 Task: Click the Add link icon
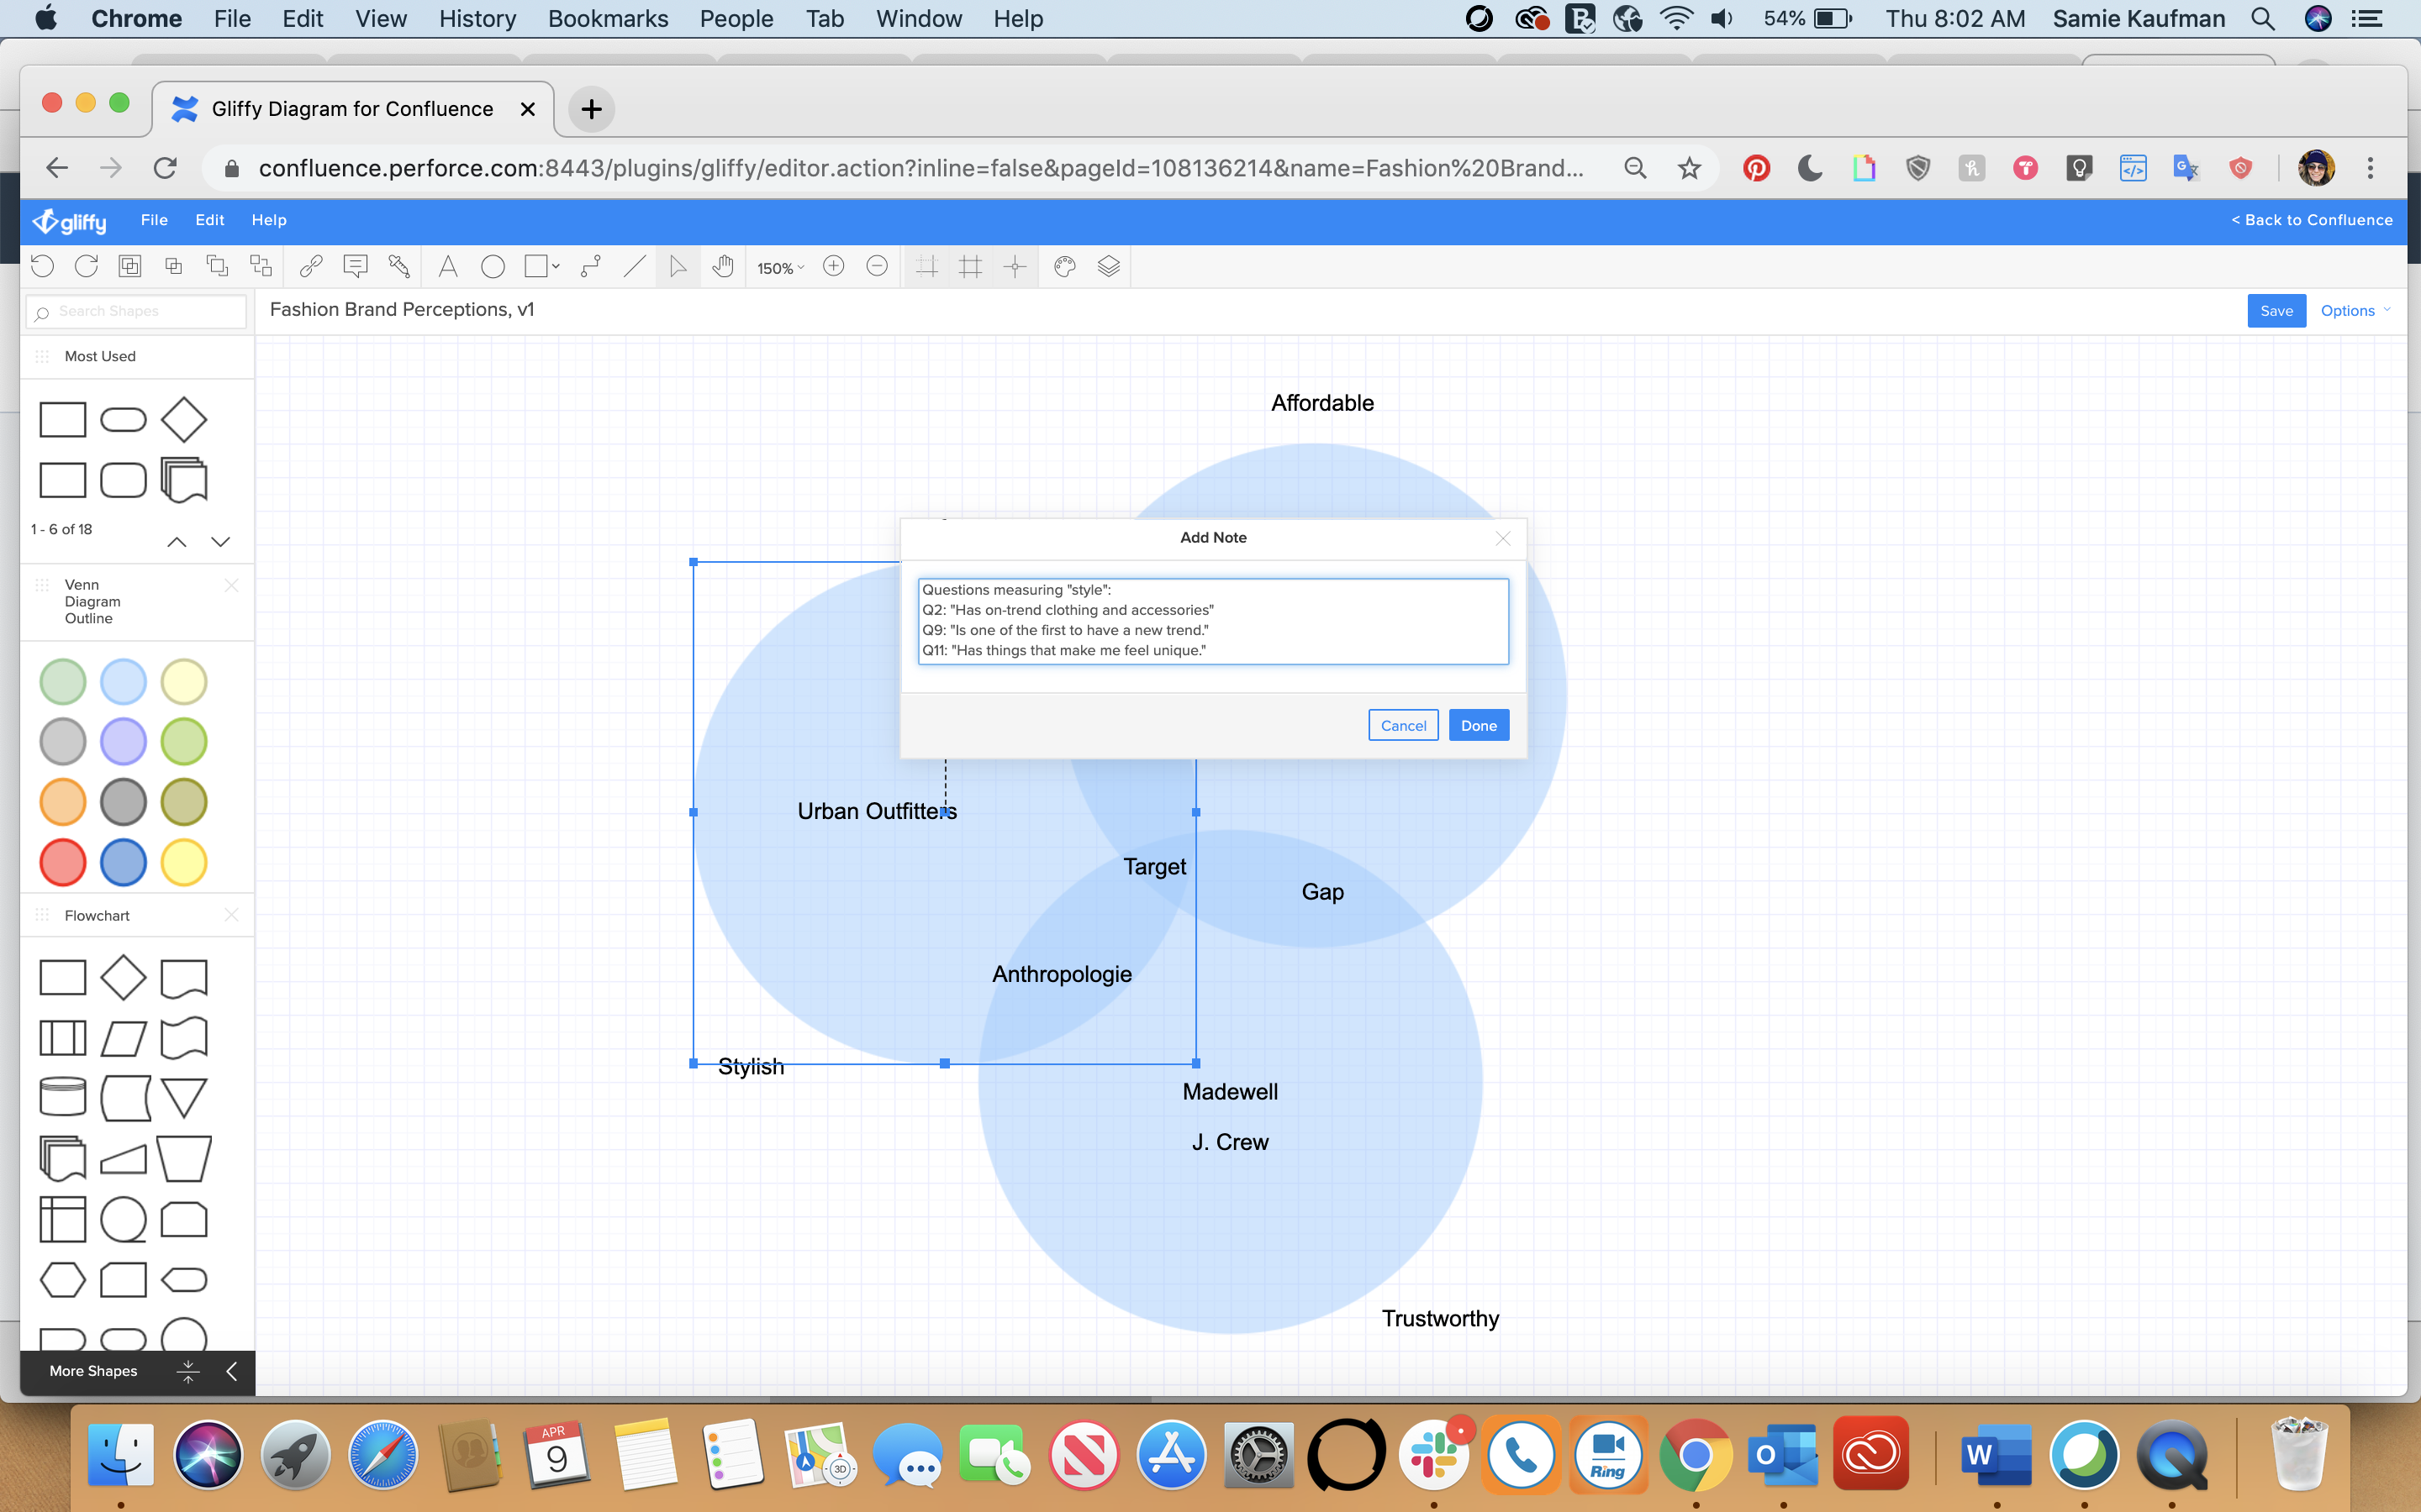tap(311, 266)
